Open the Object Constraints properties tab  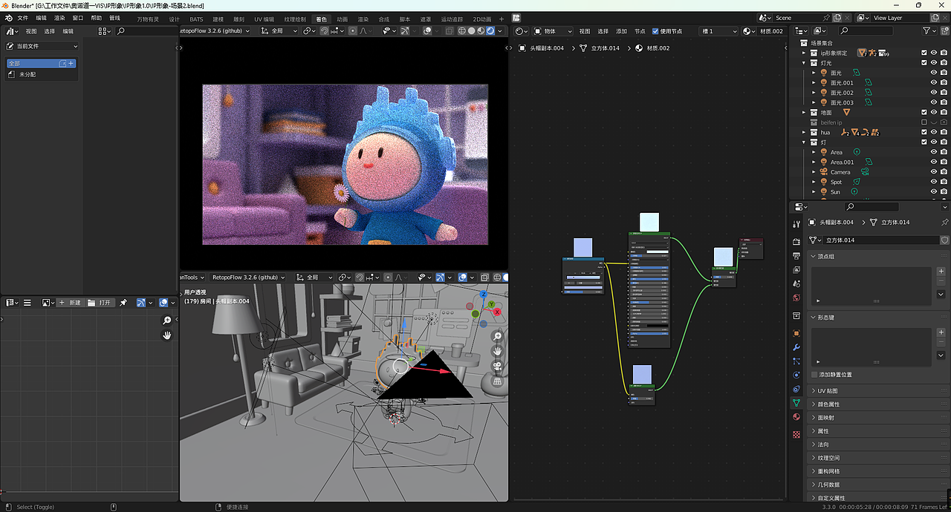point(796,390)
